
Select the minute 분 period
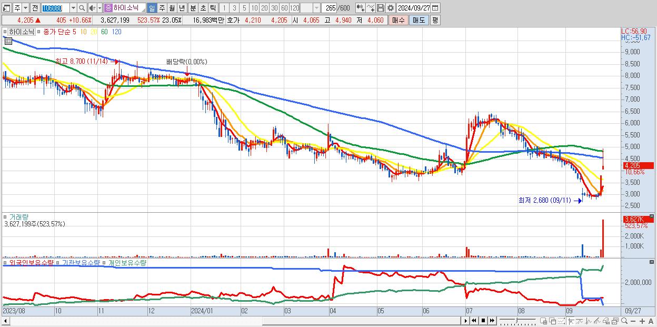click(x=193, y=8)
